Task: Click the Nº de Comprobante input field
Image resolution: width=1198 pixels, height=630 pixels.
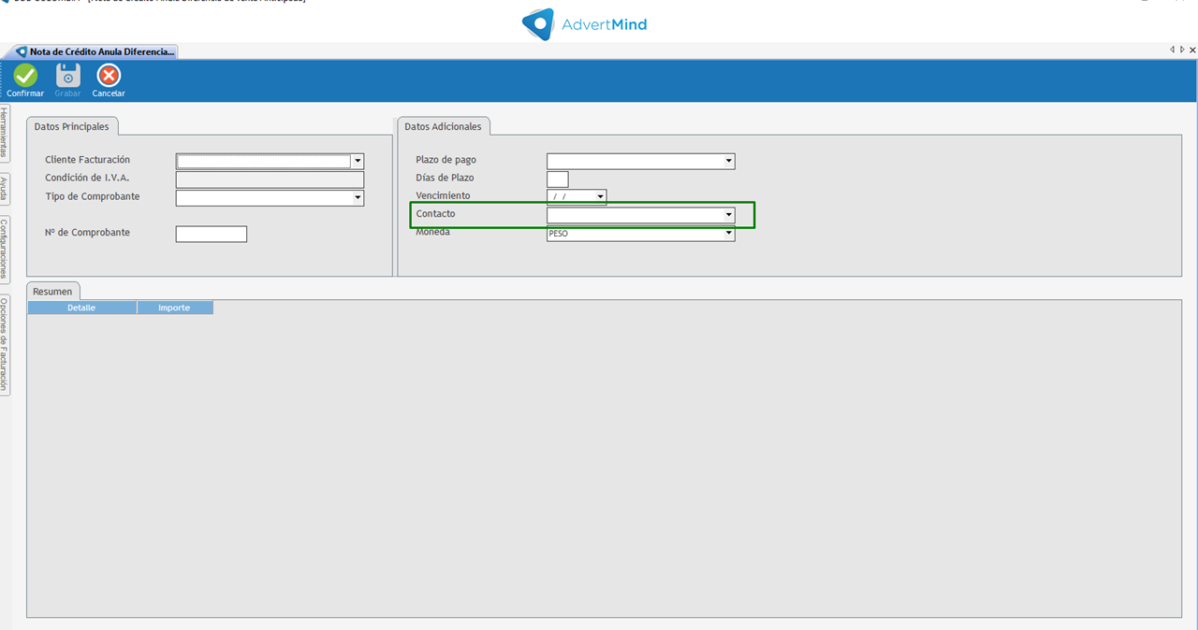Action: [x=211, y=234]
